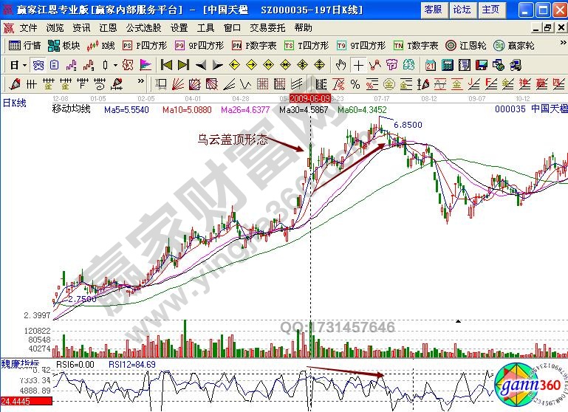Viewport: 568px width, 412px height.
Task: Toggle the crosshair cursor tool
Action: click(x=358, y=65)
